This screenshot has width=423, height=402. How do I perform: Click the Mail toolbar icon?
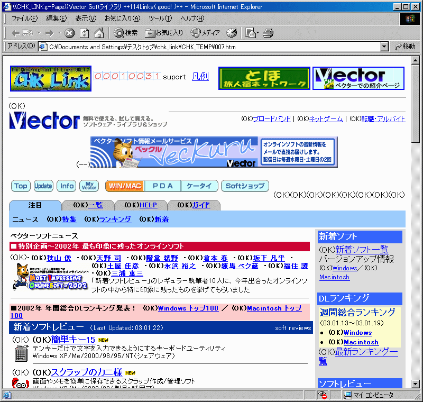tap(250, 33)
